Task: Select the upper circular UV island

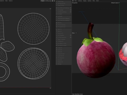Action: pyautogui.click(x=33, y=29)
